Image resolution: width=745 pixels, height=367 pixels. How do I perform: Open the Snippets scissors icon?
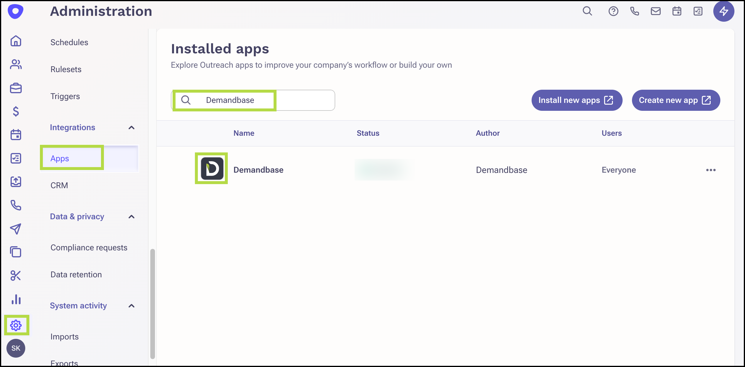[x=16, y=276]
